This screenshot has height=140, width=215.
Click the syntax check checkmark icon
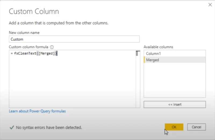12,127
